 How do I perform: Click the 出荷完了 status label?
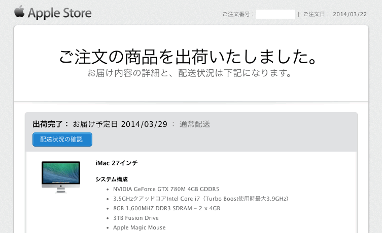51,124
